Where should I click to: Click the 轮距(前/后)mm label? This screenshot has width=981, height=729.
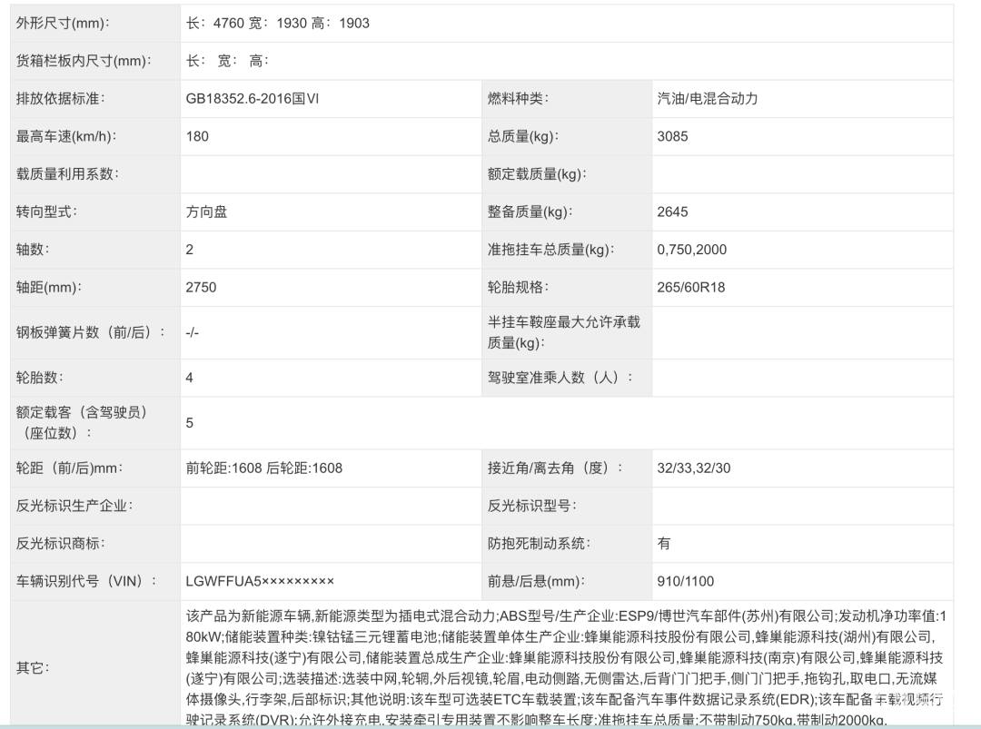tap(70, 468)
